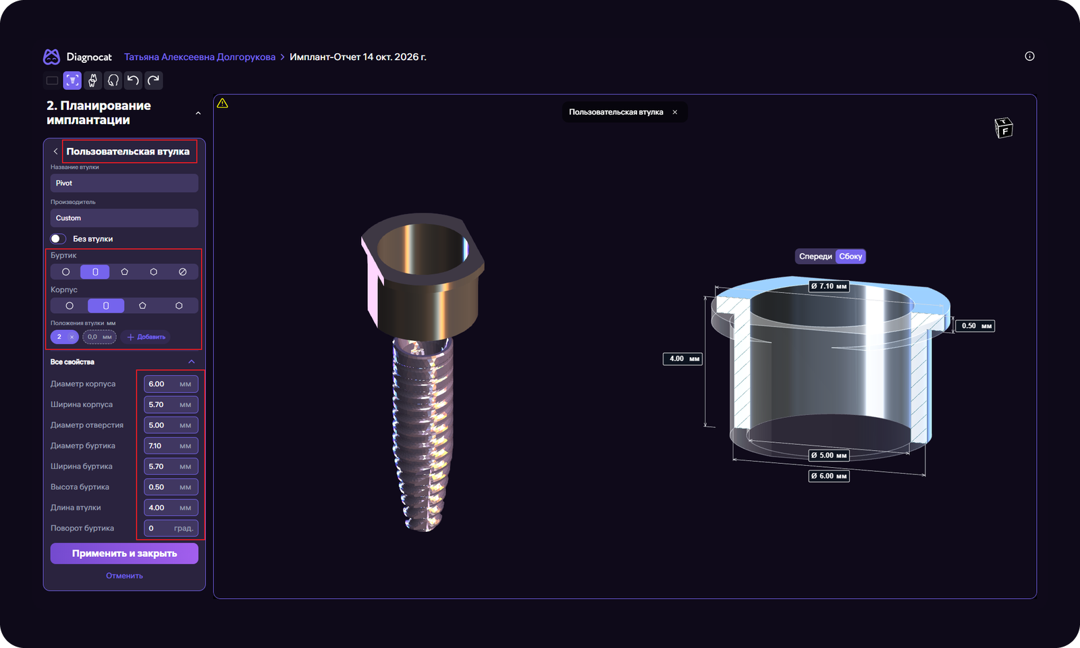
Task: Switch to the Спереди view
Action: pos(815,256)
